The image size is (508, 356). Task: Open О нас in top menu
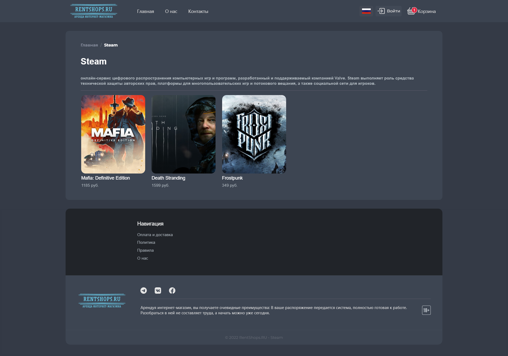[x=171, y=11]
